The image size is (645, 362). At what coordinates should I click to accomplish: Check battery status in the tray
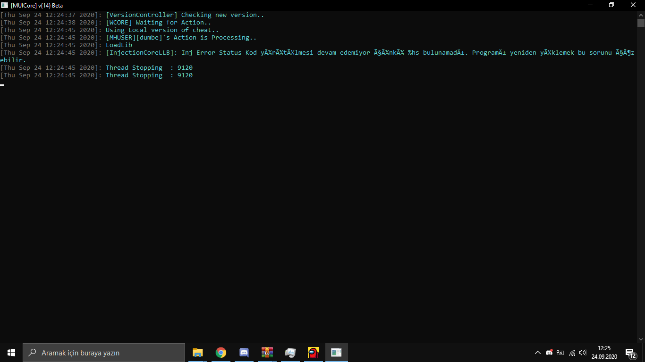(x=560, y=353)
